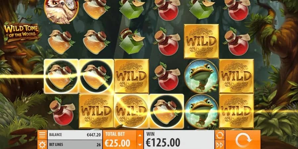The width and height of the screenshot is (298, 149).
Task: Open the hamburger menu icon
Action: (x=42, y=135)
